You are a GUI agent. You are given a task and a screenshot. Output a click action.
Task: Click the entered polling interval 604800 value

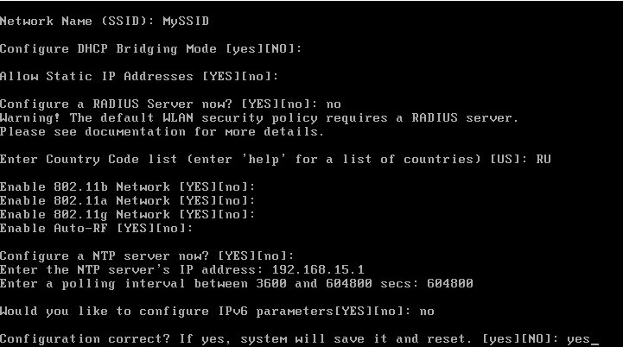(450, 283)
